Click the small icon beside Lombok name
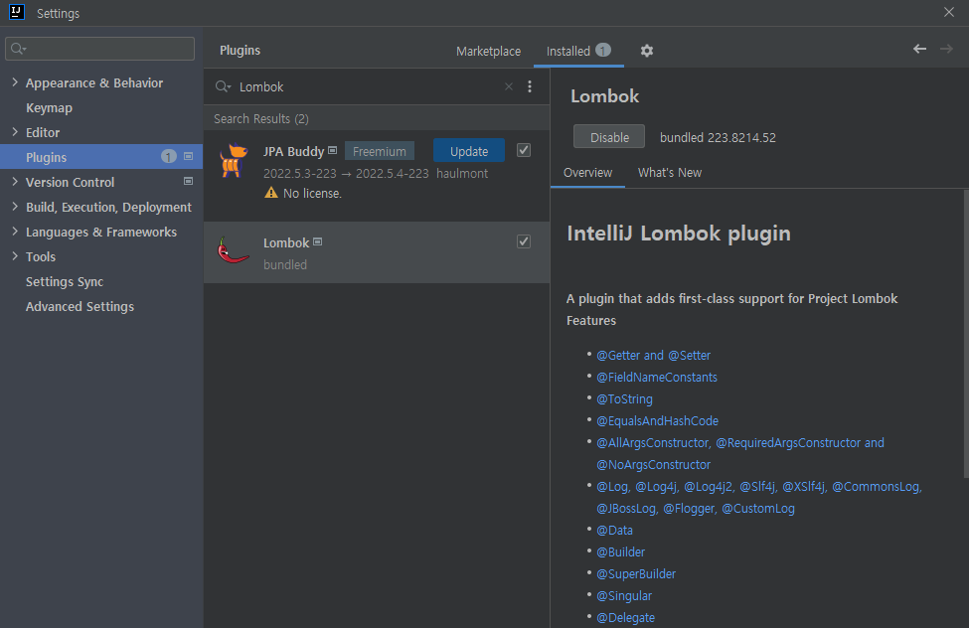 point(318,241)
